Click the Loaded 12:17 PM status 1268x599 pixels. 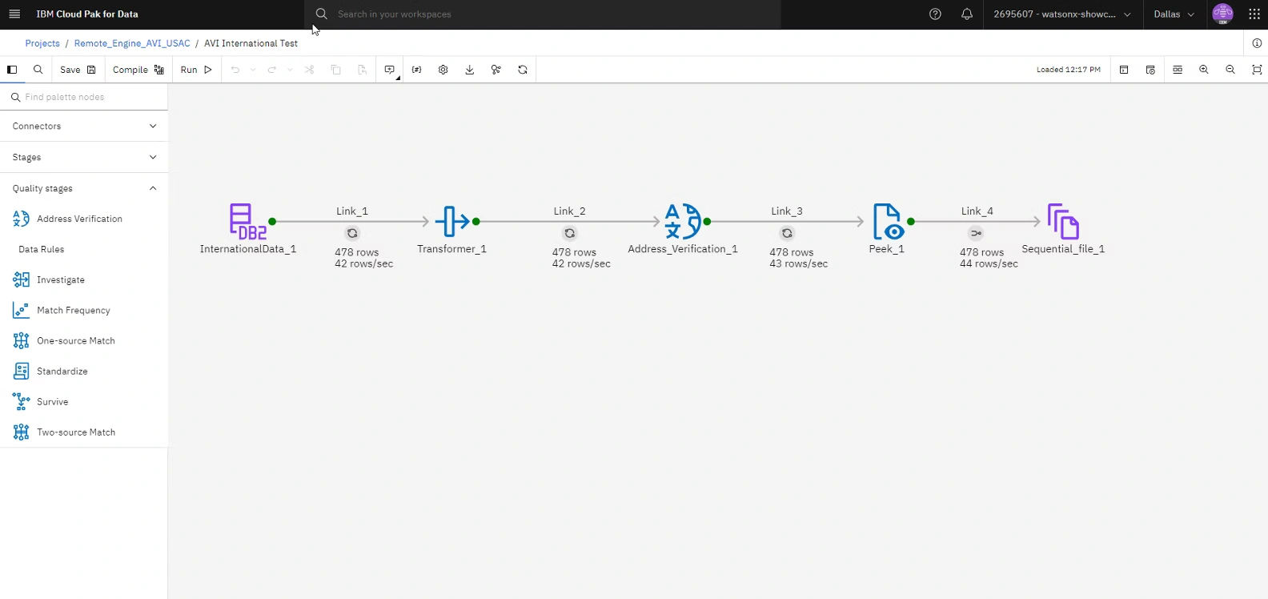[1069, 70]
